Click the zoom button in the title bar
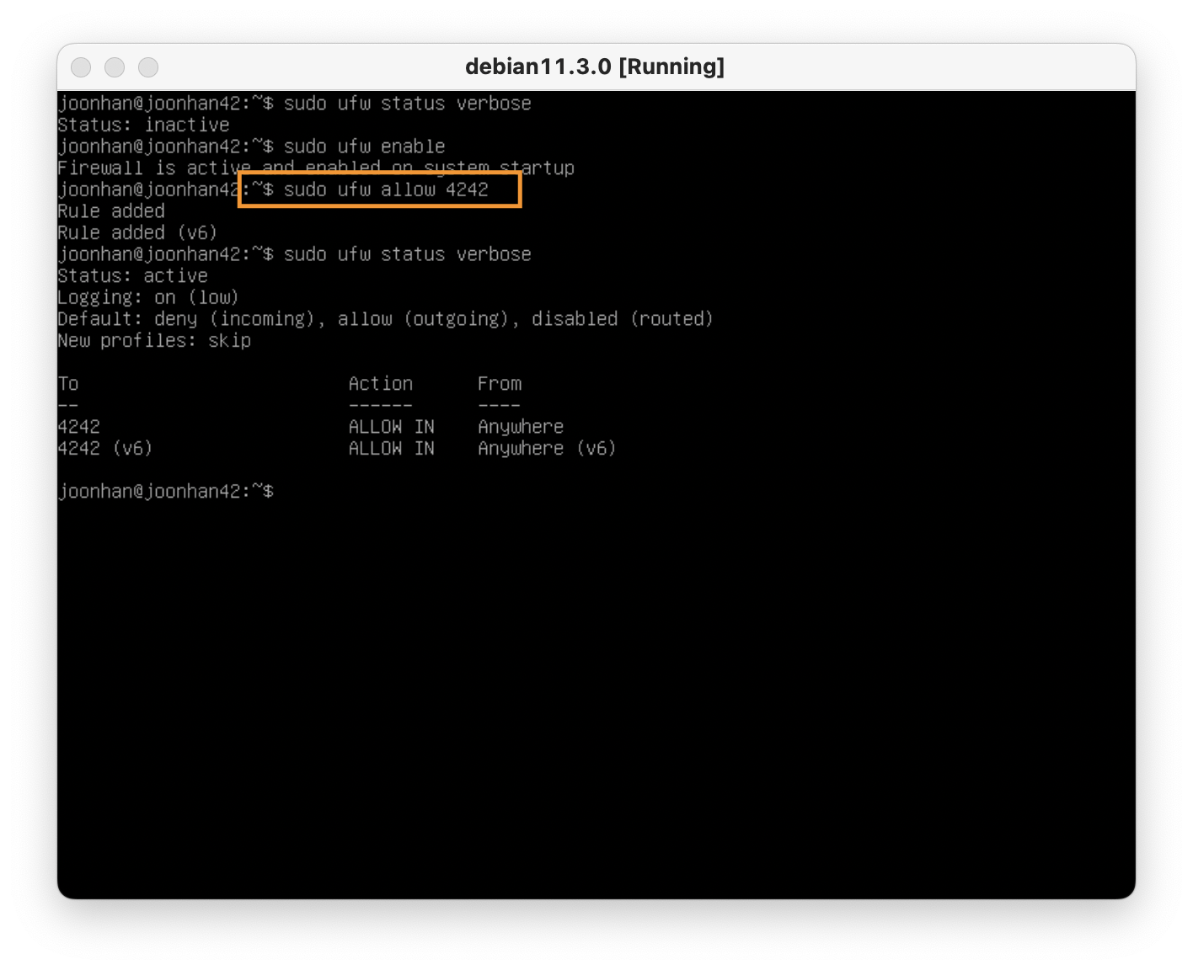This screenshot has width=1193, height=970. (x=148, y=67)
